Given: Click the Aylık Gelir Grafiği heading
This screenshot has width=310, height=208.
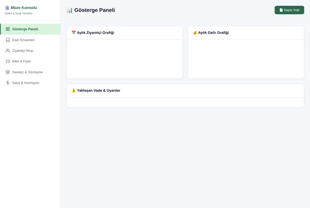Looking at the screenshot, I should (214, 33).
